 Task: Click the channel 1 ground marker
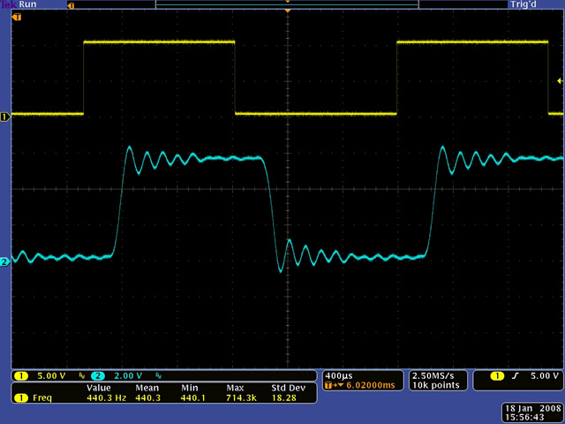(5, 116)
